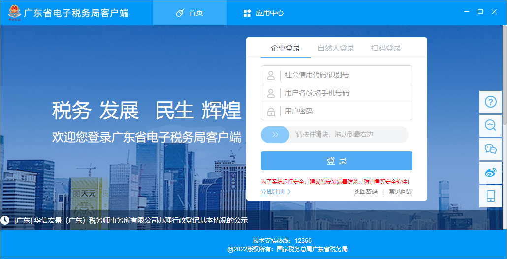
Task: Open the 华信宏景 announcement headline
Action: coord(130,221)
